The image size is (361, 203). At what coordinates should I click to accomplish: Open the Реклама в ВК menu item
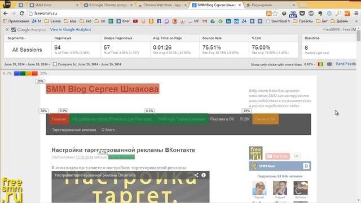click(x=222, y=119)
